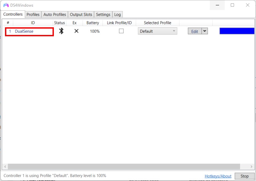Maximize the DS4Windows window
The image size is (256, 181).
tap(232, 5)
